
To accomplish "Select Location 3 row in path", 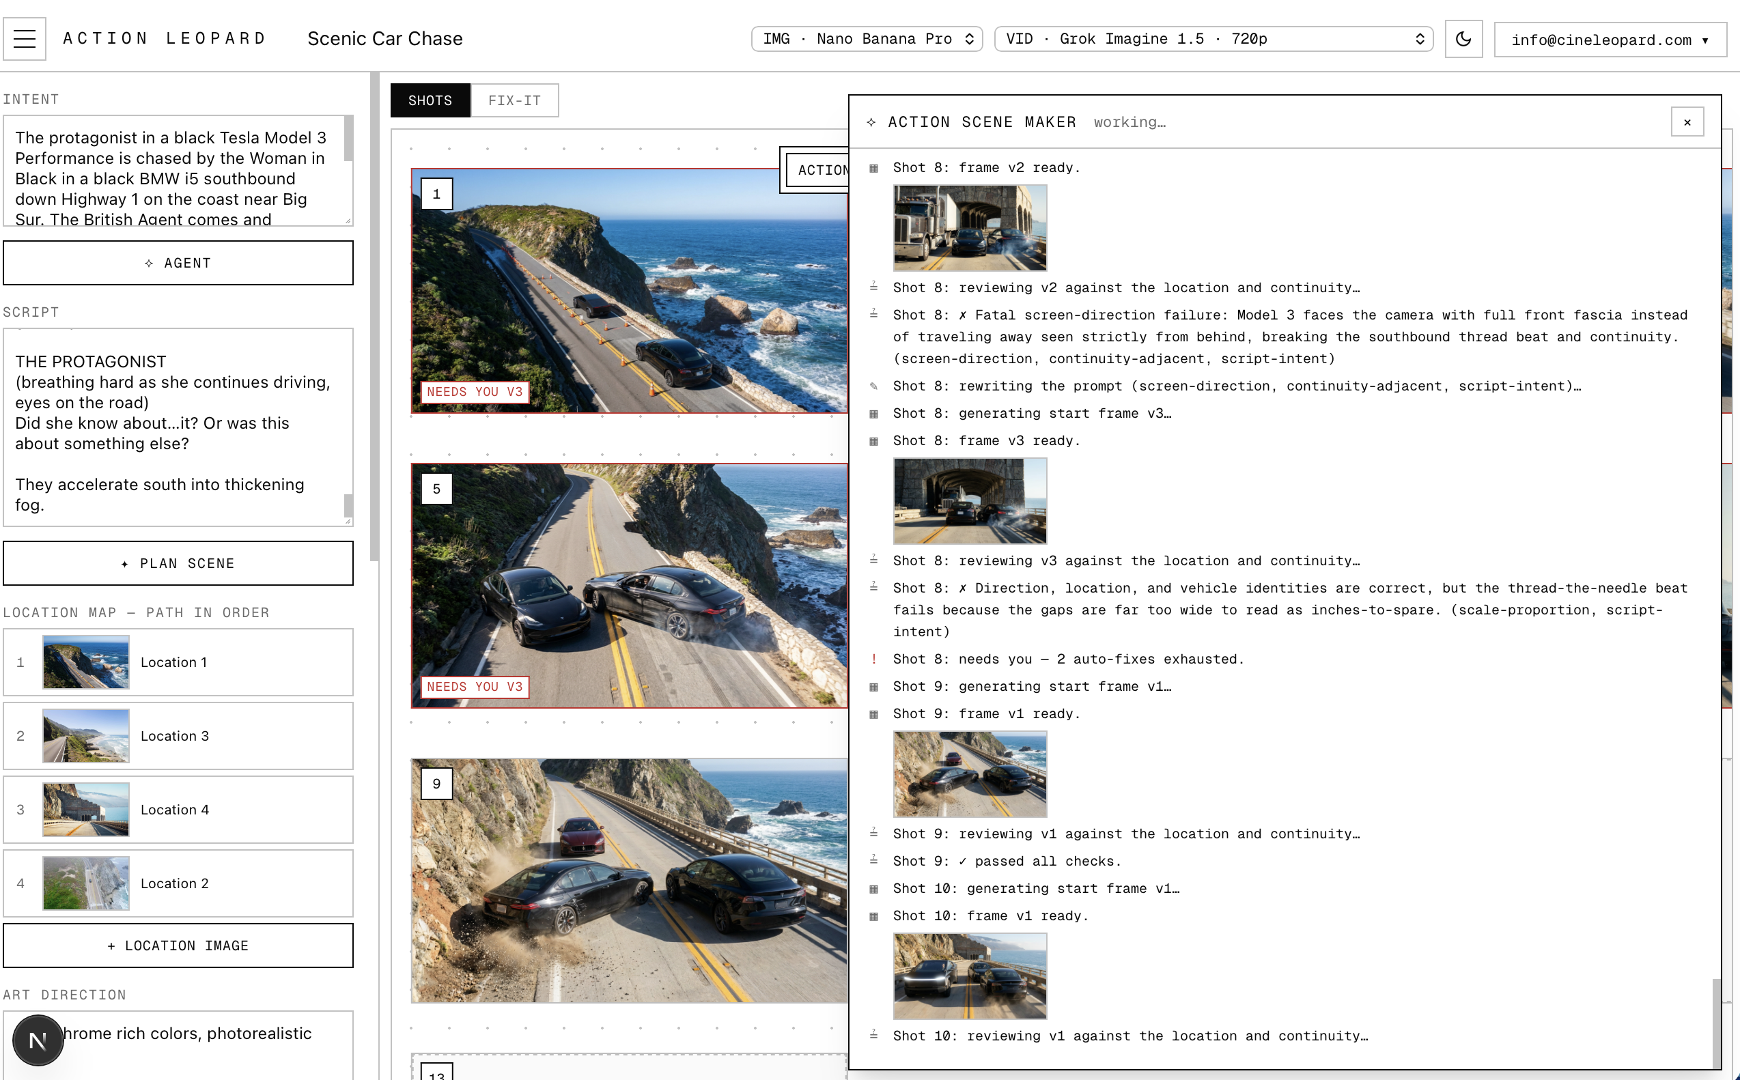I will pos(178,736).
